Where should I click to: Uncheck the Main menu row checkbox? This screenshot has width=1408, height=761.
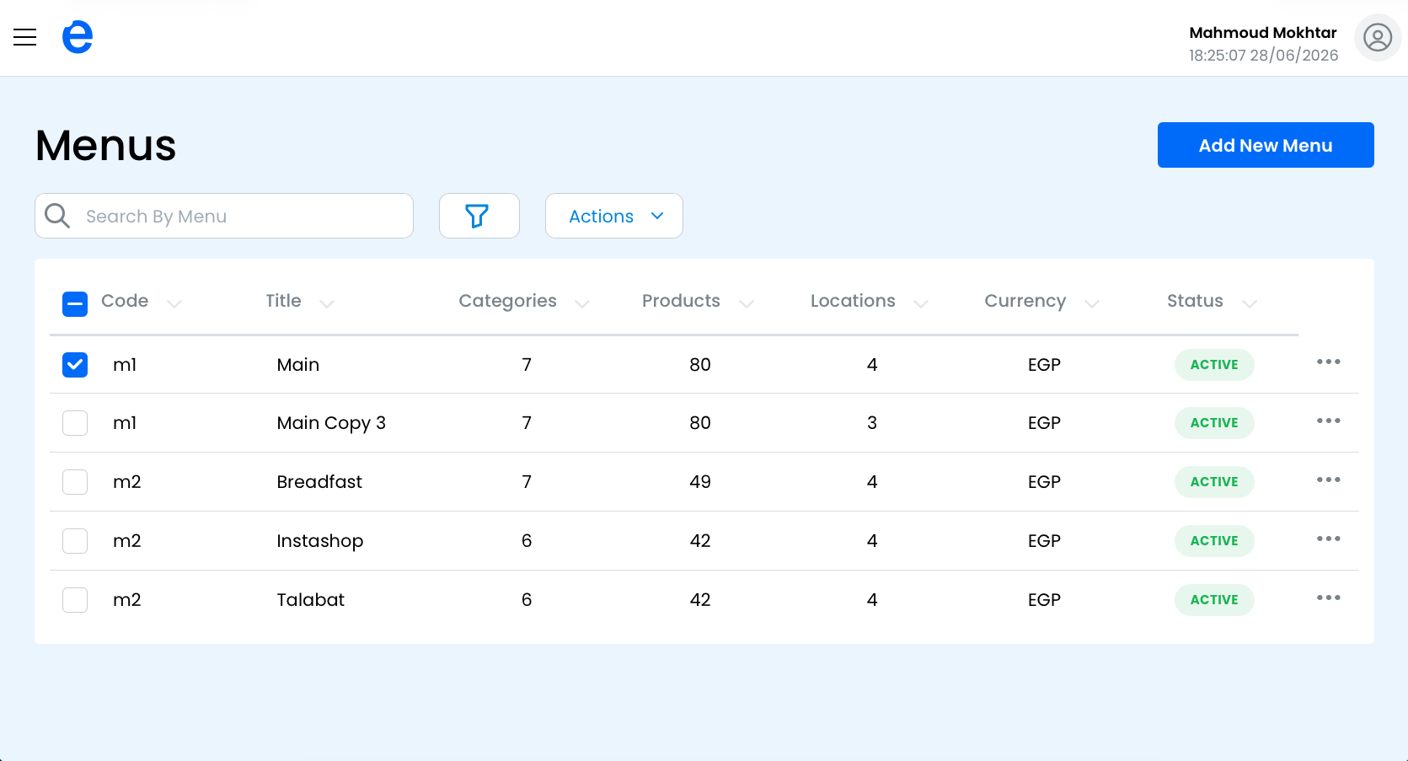[x=75, y=364]
